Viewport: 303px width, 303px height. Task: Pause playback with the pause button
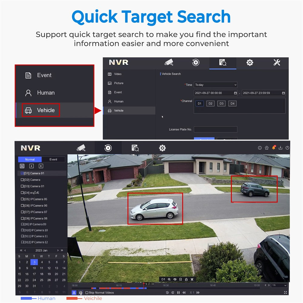point(178,293)
